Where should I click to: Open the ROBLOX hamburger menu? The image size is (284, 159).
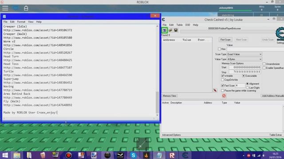coord(5,8)
